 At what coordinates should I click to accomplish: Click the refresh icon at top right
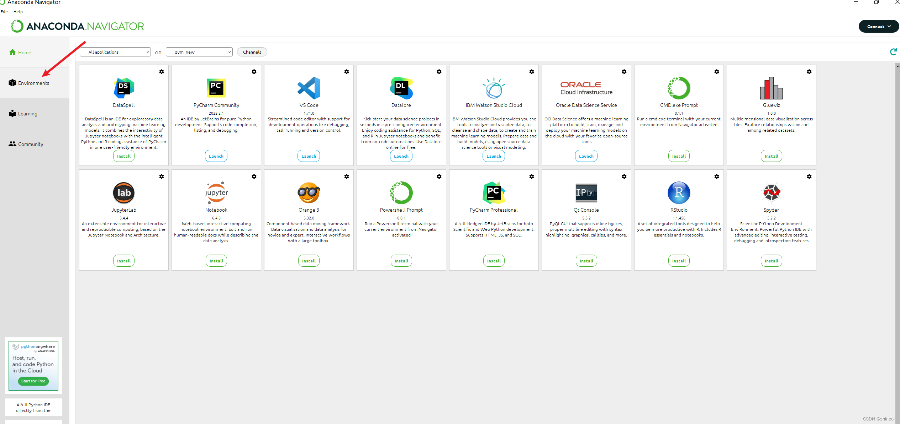coord(893,52)
